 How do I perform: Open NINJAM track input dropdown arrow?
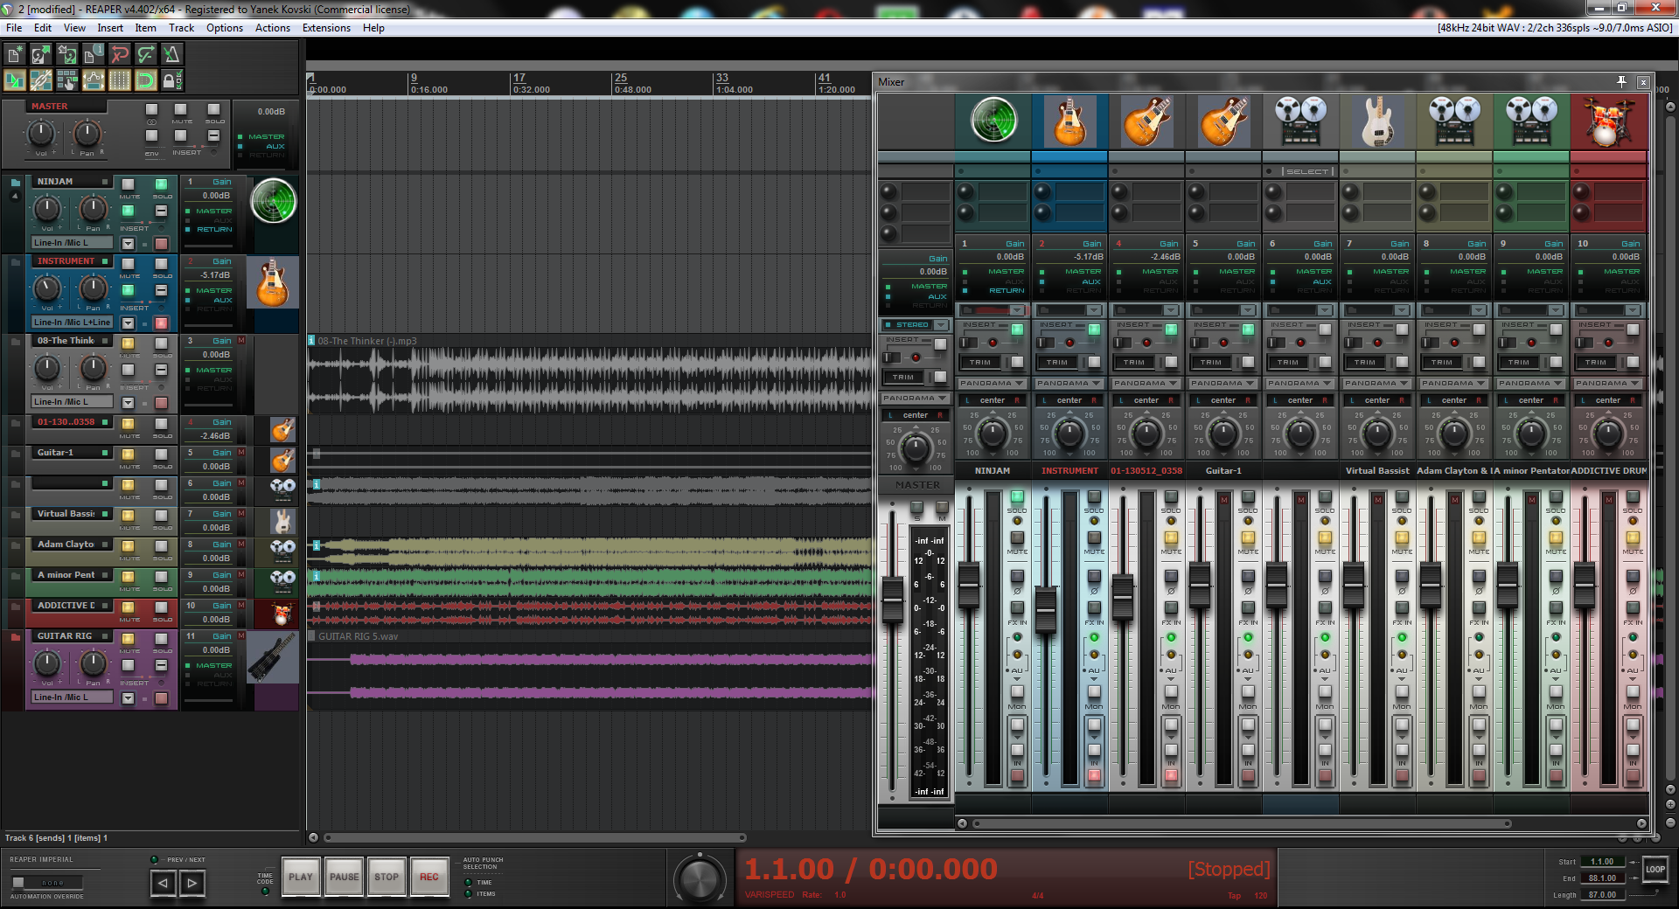[x=129, y=244]
